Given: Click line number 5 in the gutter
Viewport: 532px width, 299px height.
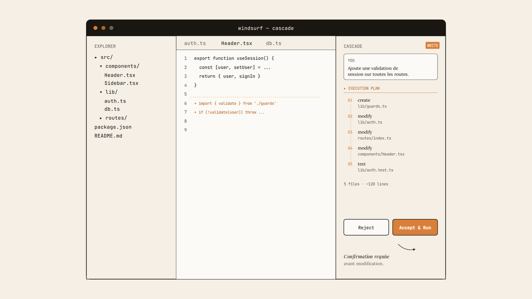Looking at the screenshot, I should [x=185, y=94].
